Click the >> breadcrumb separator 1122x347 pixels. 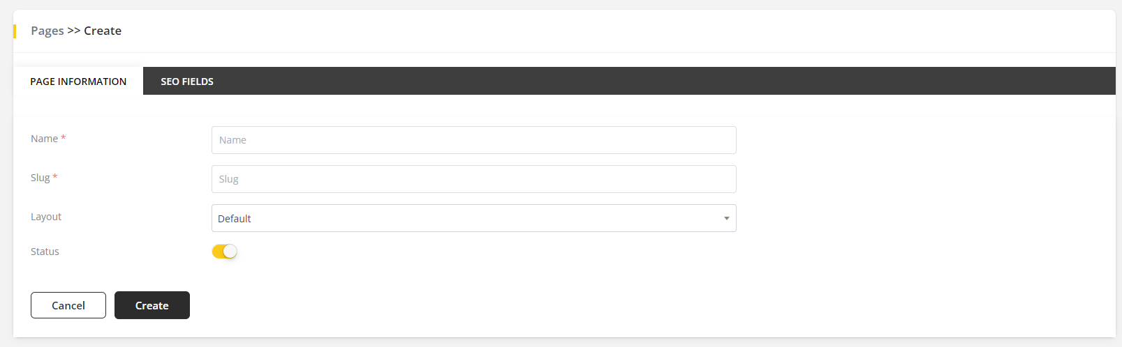(x=73, y=31)
